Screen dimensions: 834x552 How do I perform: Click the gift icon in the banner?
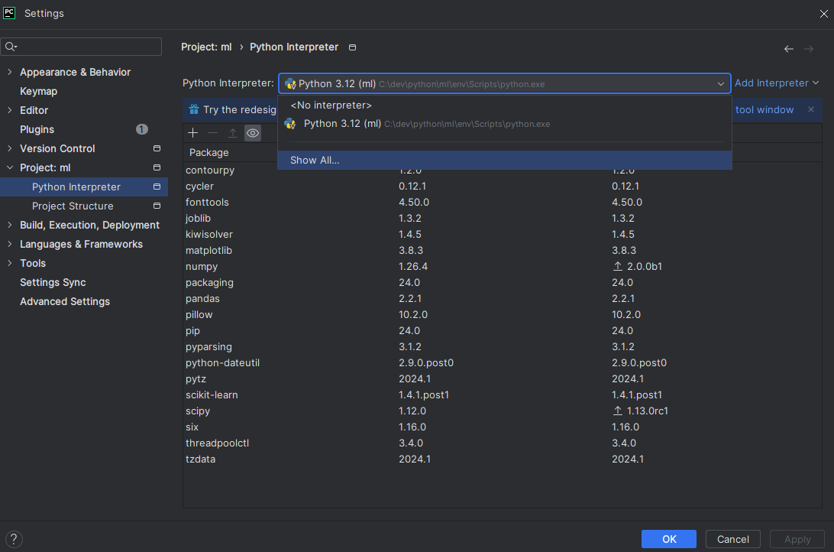coord(194,109)
